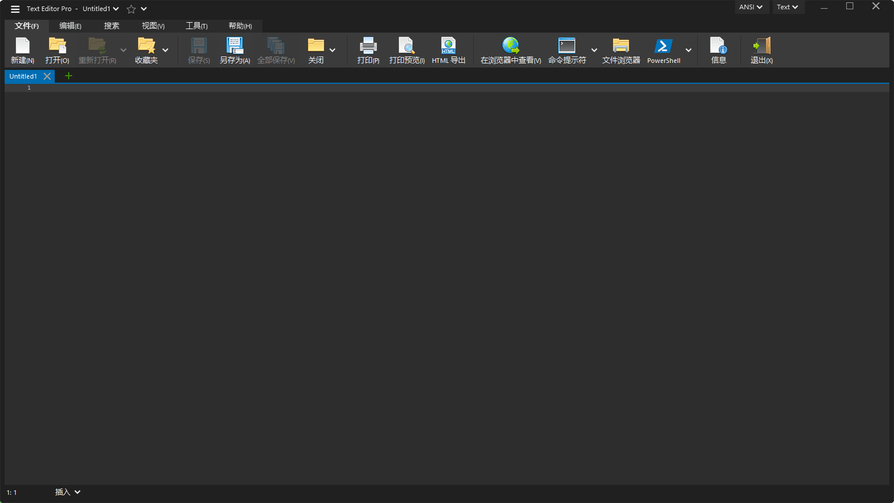Screen dimensions: 894x503
Task: Close the Untitled1 document tab
Action: click(47, 76)
